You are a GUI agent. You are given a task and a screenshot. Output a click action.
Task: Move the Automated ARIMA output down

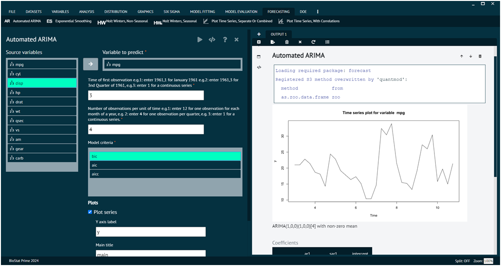click(x=471, y=56)
